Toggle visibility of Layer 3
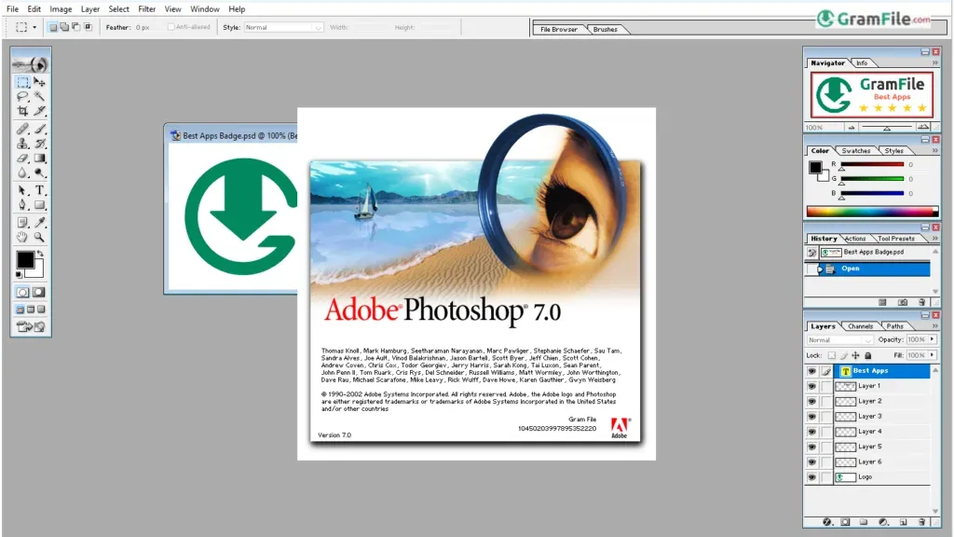The width and height of the screenshot is (954, 537). click(811, 417)
